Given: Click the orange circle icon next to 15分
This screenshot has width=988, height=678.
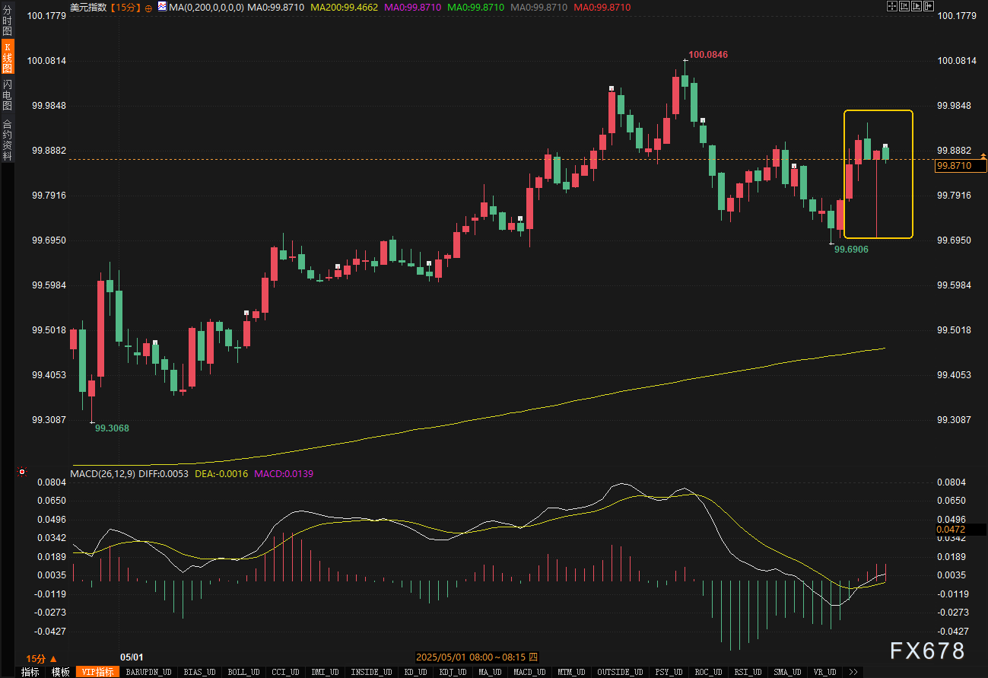Looking at the screenshot, I should pos(148,8).
